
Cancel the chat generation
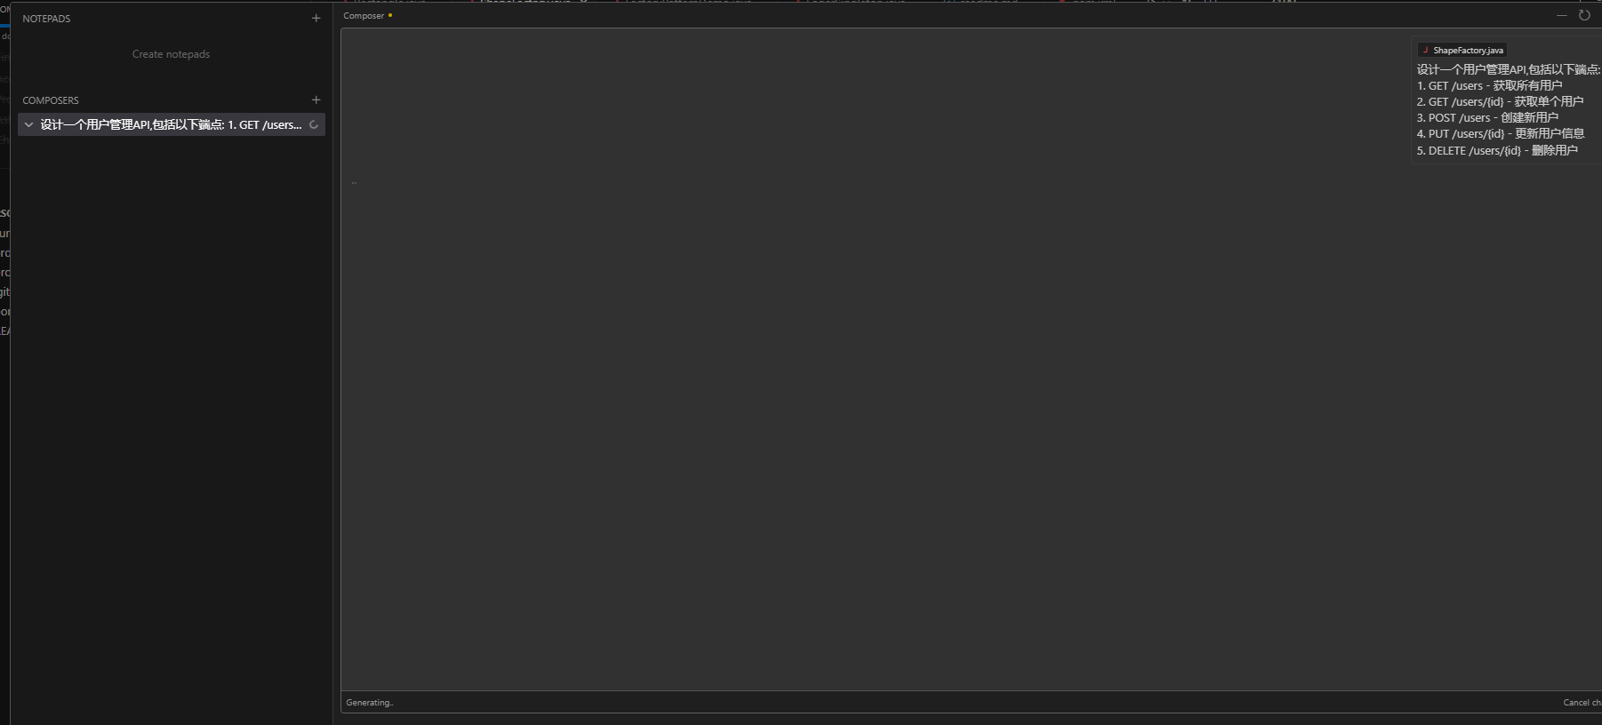click(x=1582, y=703)
